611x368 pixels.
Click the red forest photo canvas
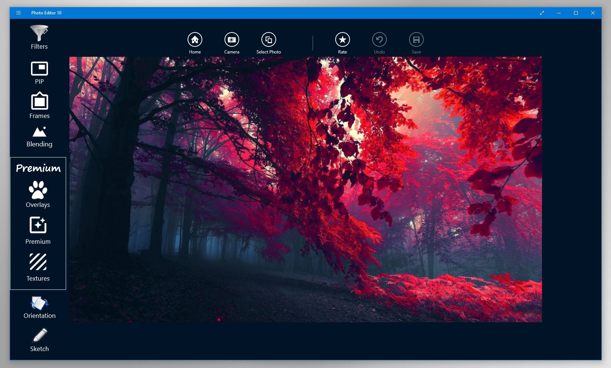pyautogui.click(x=306, y=190)
